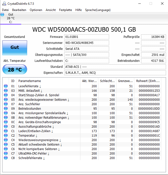Click status orb for Nicht korrigierbare Sektoren
This screenshot has width=168, height=175.
[x=6, y=149]
